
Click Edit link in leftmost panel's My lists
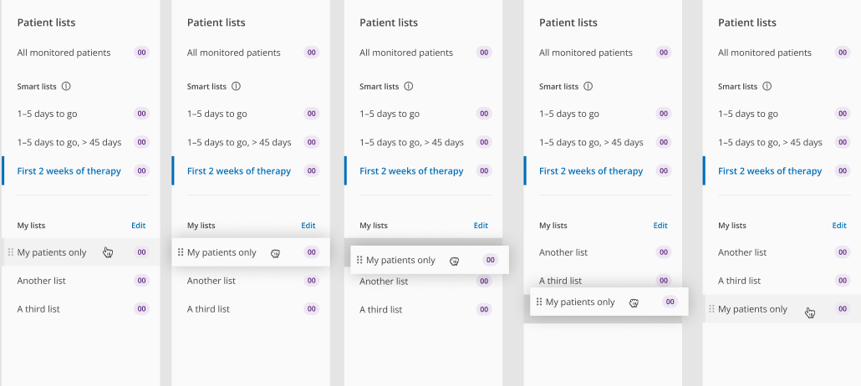[138, 226]
